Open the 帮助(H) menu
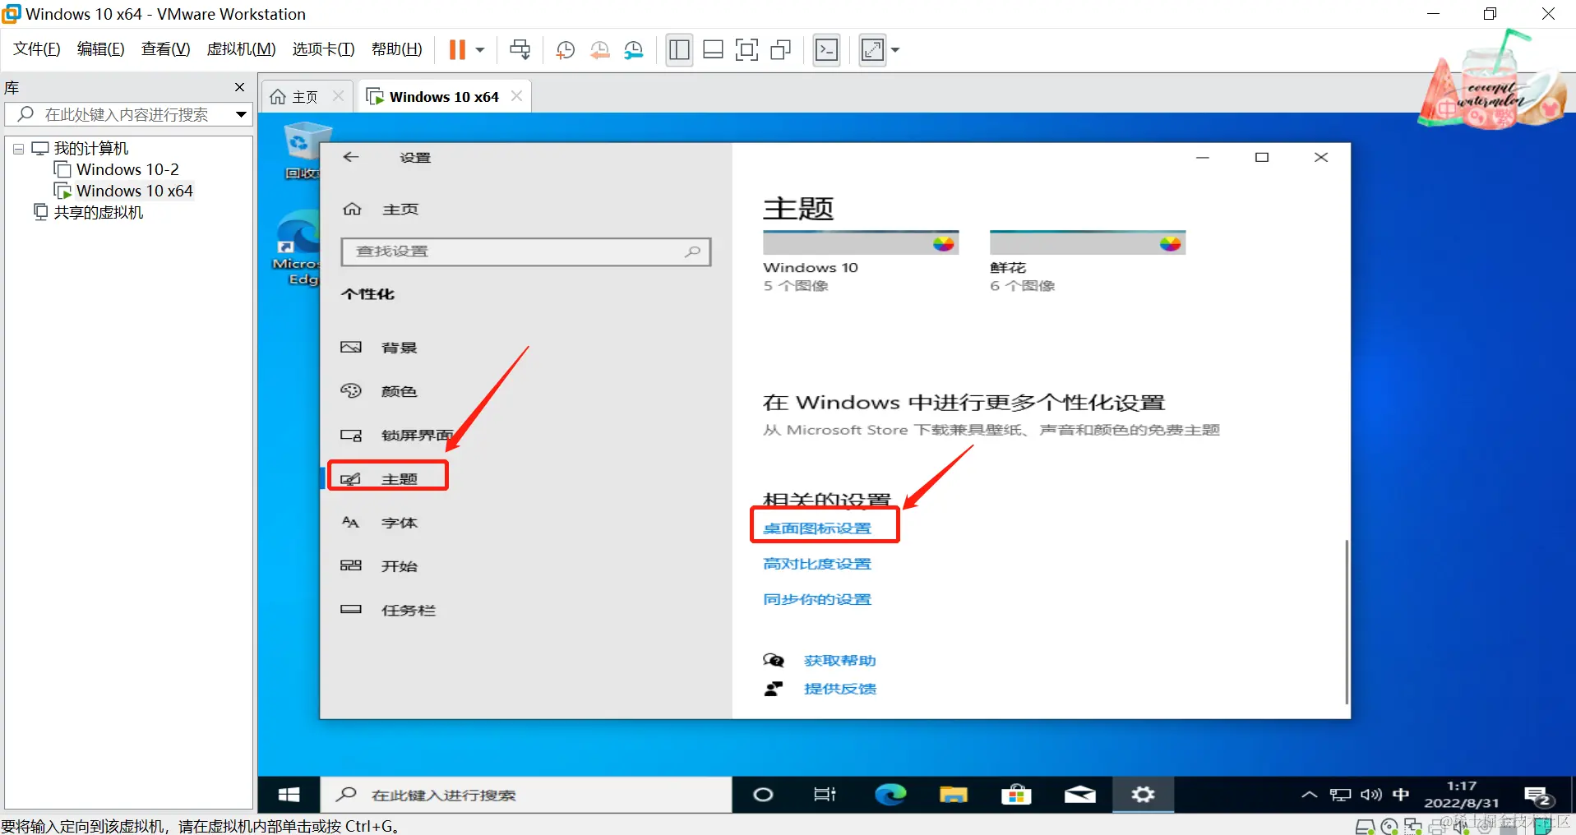The width and height of the screenshot is (1576, 835). [396, 49]
